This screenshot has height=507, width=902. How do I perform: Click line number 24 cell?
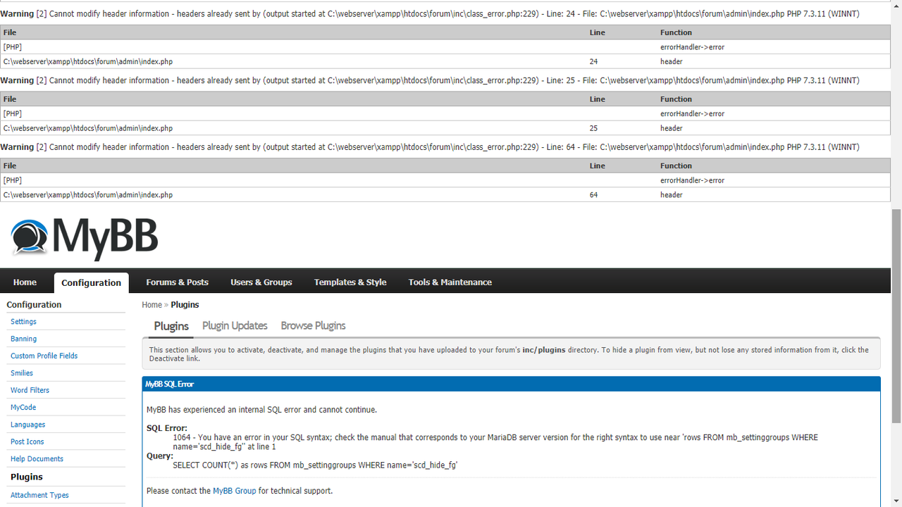pos(593,62)
